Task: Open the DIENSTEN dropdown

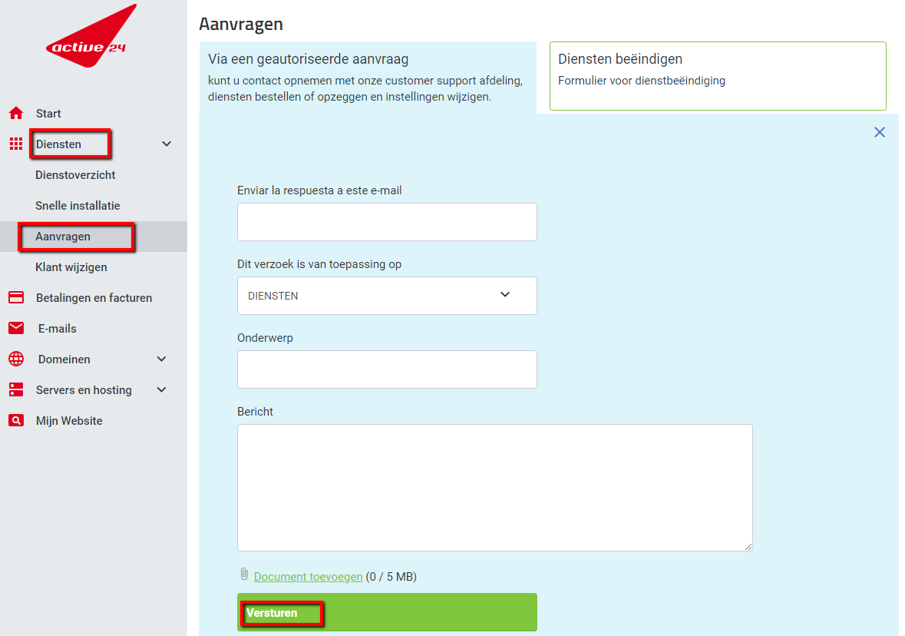Action: (x=387, y=296)
